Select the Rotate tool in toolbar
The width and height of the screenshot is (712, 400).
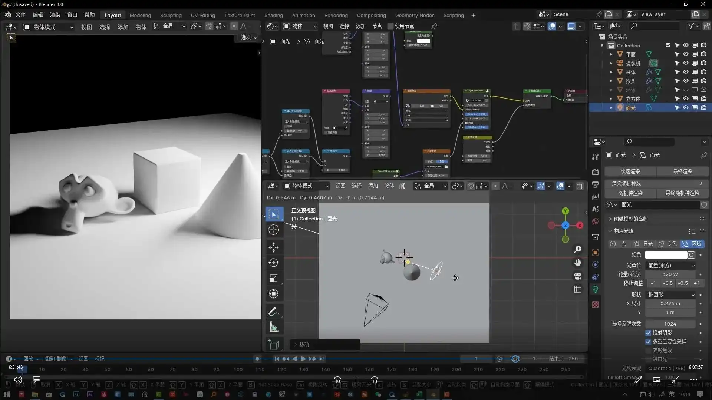point(274,263)
